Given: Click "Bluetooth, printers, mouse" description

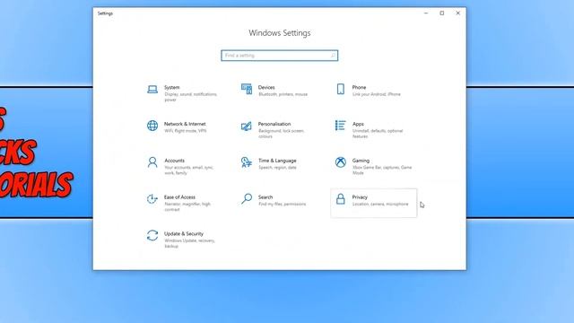Looking at the screenshot, I should tap(283, 94).
